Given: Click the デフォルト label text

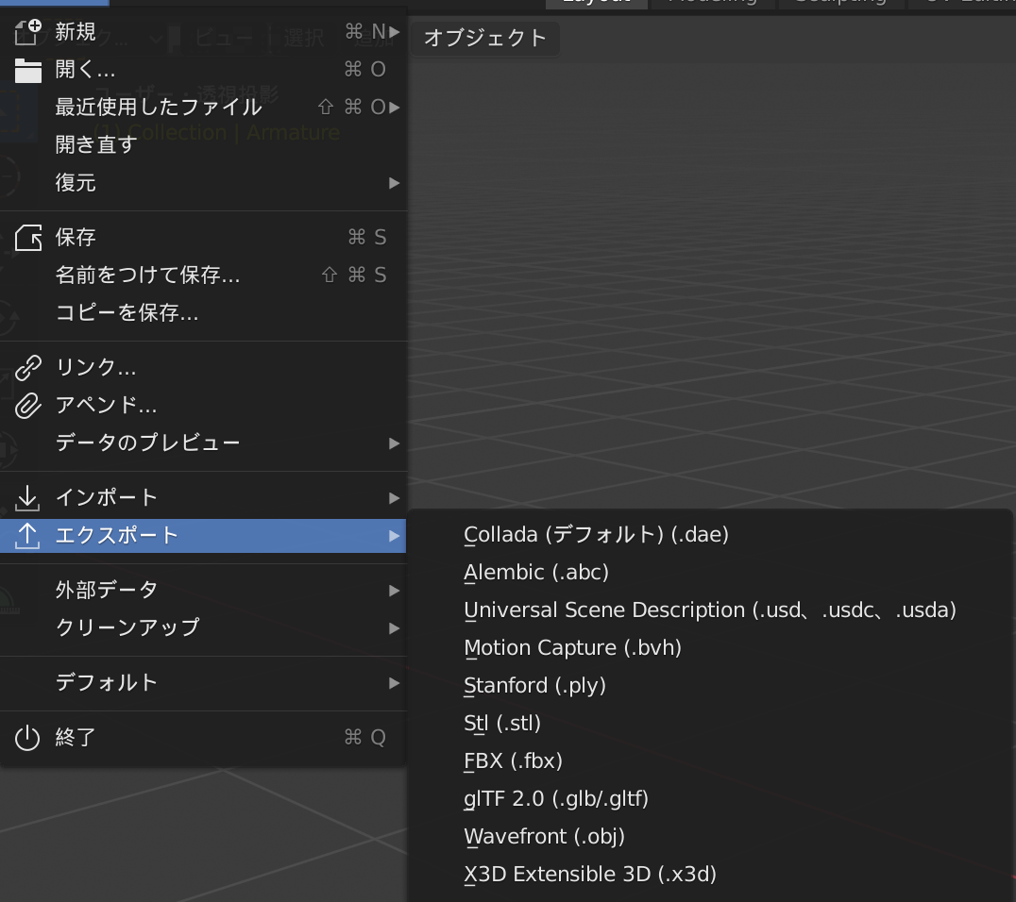Looking at the screenshot, I should coord(107,682).
